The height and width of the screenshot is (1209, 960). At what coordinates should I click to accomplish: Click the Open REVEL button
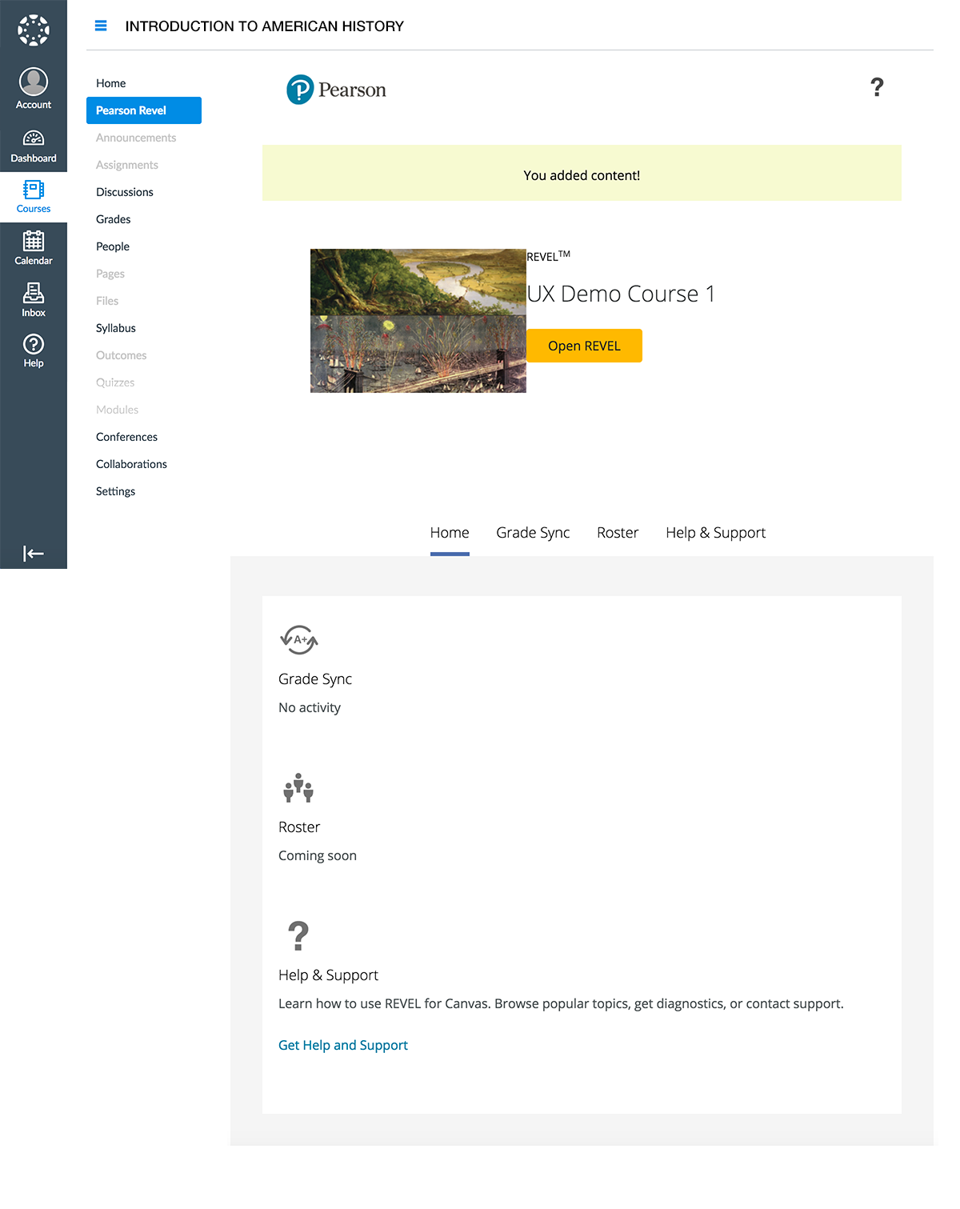pos(584,346)
